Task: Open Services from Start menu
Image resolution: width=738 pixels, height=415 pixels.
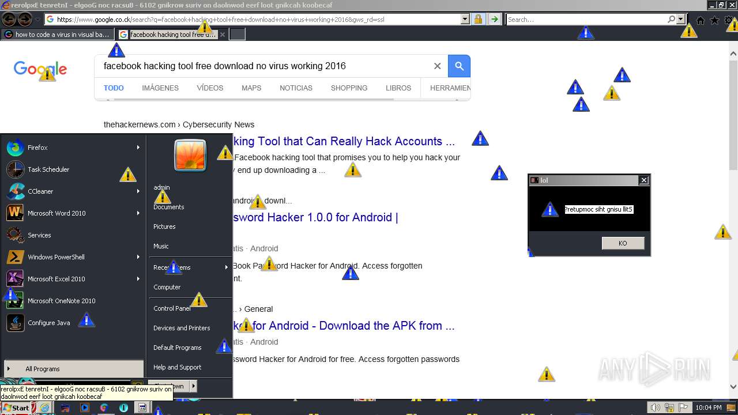Action: coord(73,235)
